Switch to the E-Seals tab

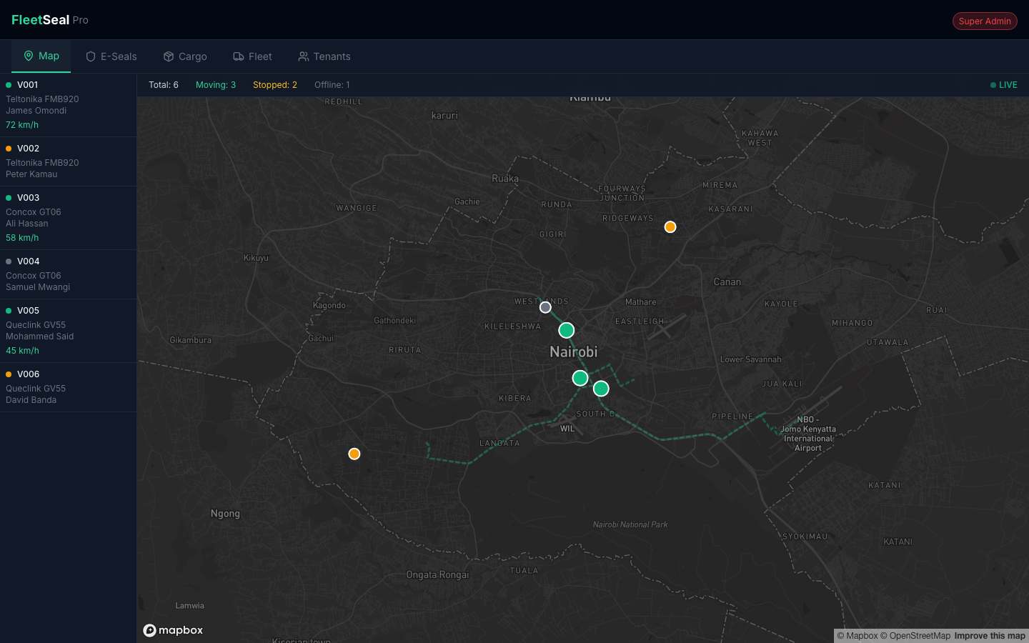(111, 56)
